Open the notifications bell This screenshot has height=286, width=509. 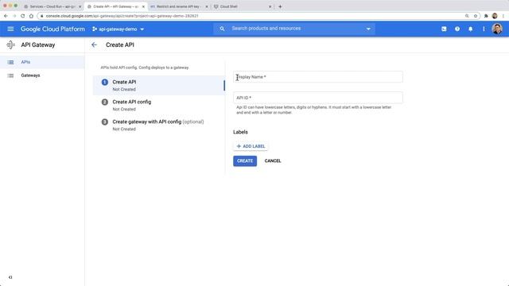[x=470, y=29]
